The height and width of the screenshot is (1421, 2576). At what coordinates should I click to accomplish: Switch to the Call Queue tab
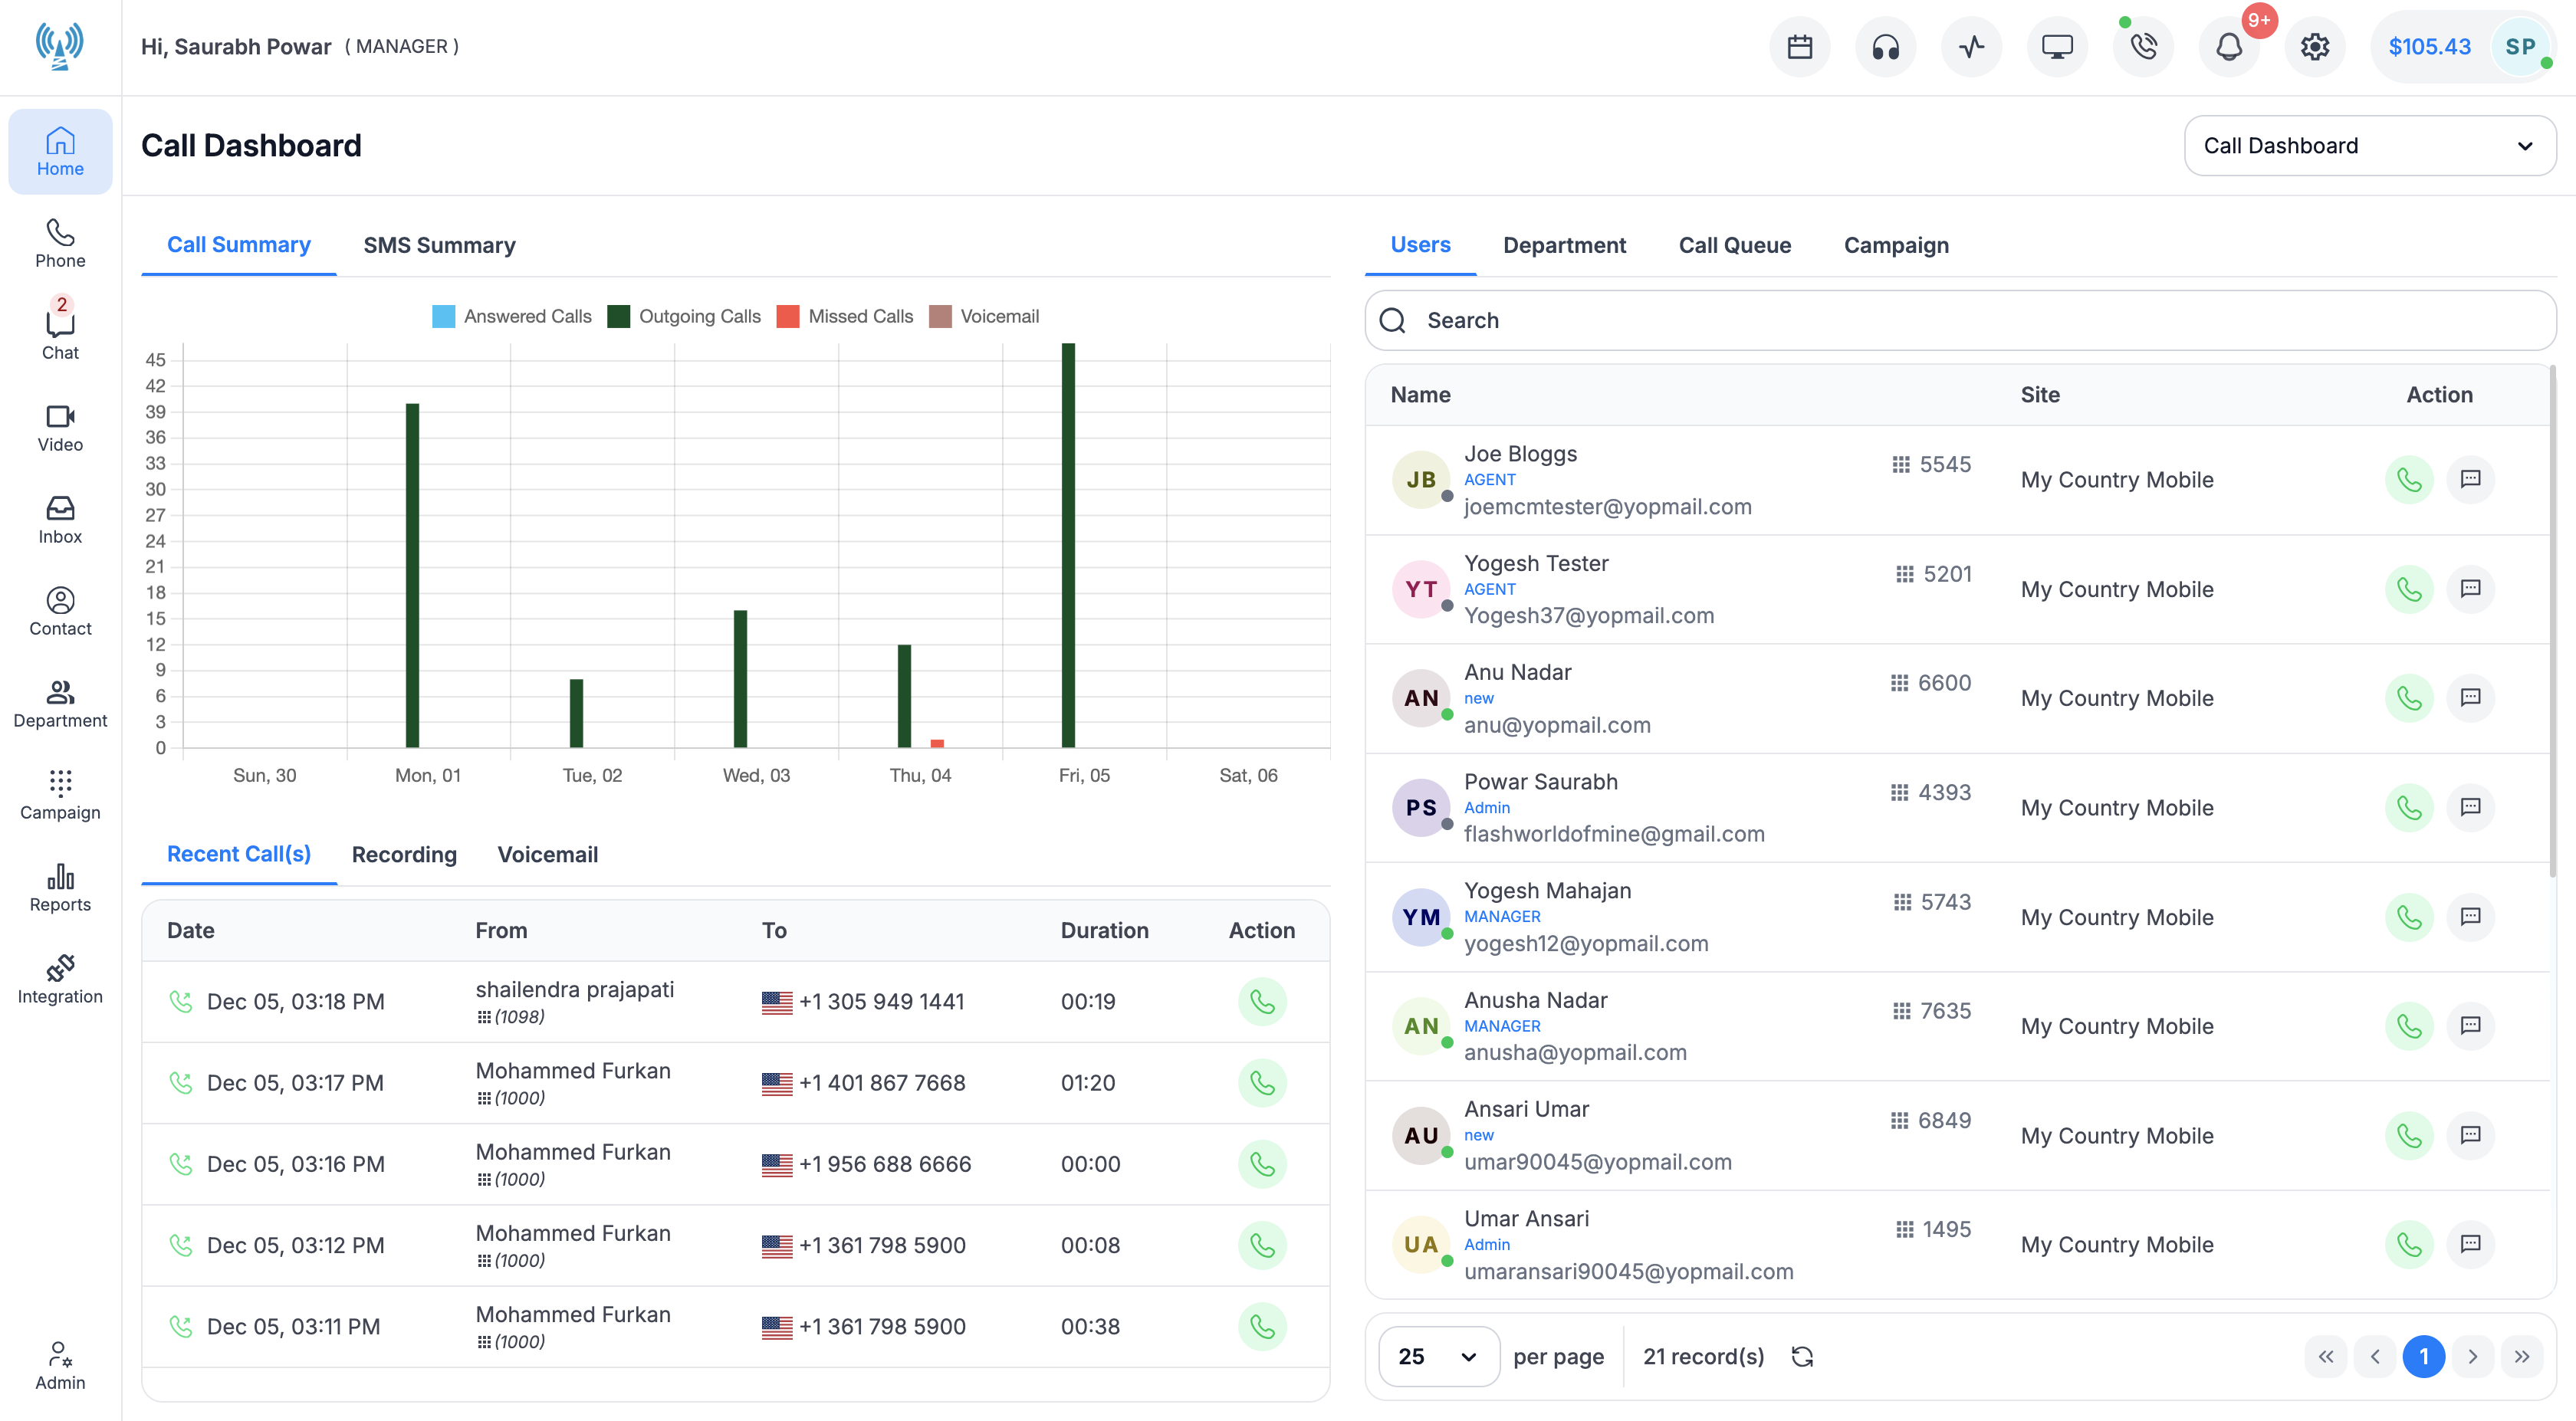point(1734,245)
